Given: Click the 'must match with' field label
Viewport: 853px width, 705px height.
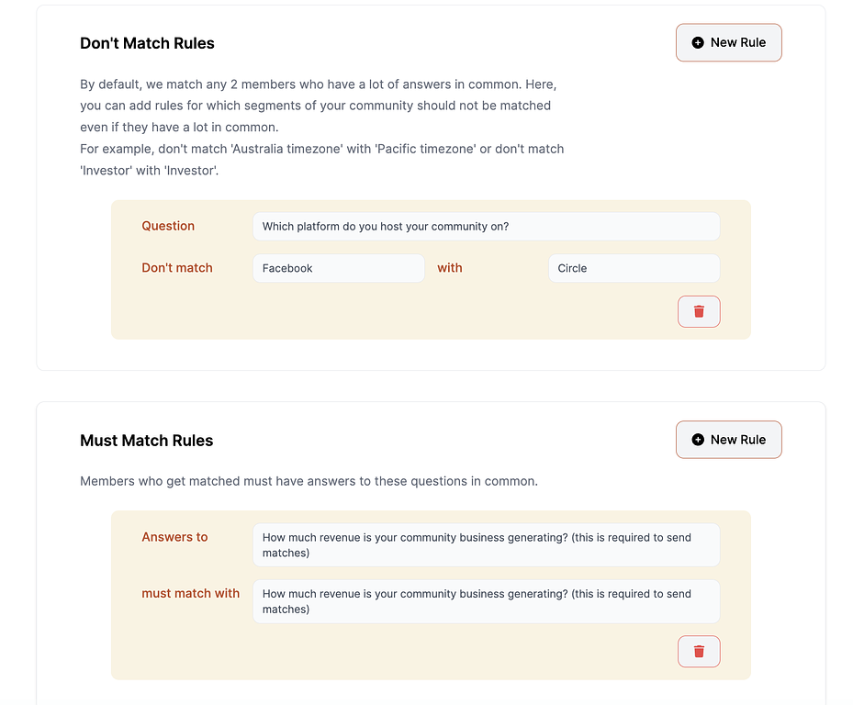Looking at the screenshot, I should (x=190, y=593).
